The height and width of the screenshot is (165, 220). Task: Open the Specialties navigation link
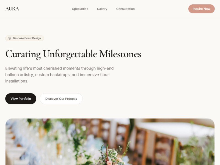pos(80,9)
